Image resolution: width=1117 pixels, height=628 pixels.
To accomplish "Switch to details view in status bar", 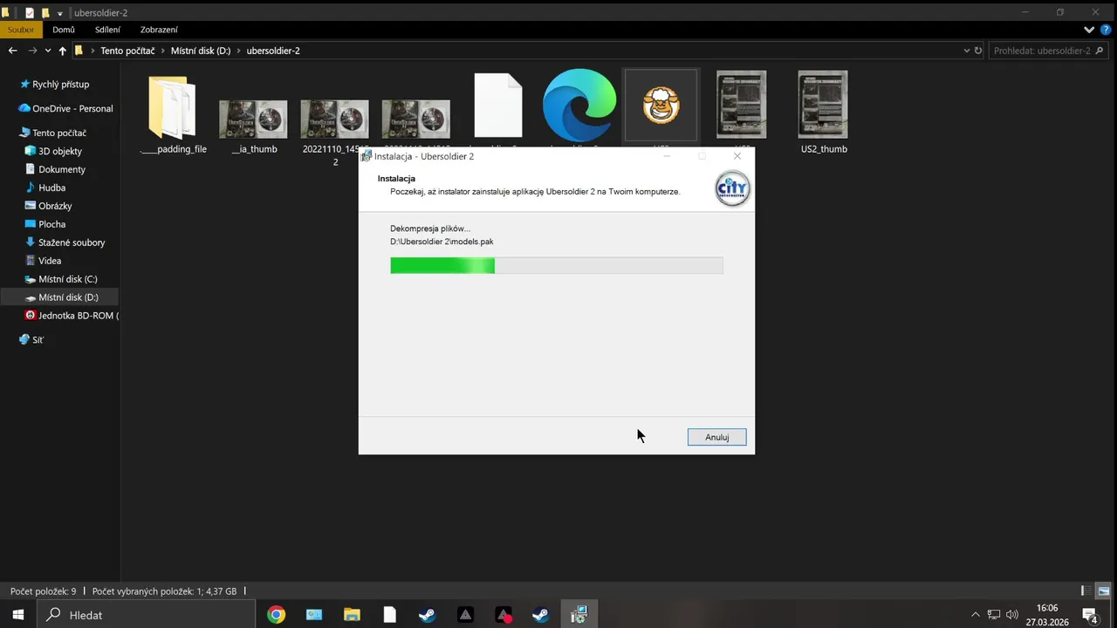I will point(1086,590).
